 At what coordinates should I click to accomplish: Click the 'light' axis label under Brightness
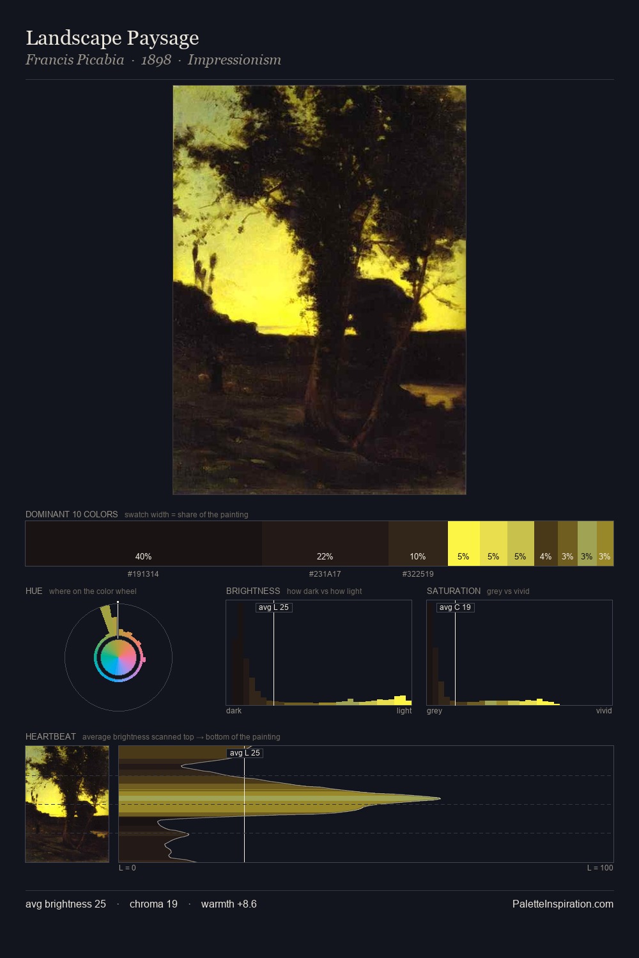(404, 711)
